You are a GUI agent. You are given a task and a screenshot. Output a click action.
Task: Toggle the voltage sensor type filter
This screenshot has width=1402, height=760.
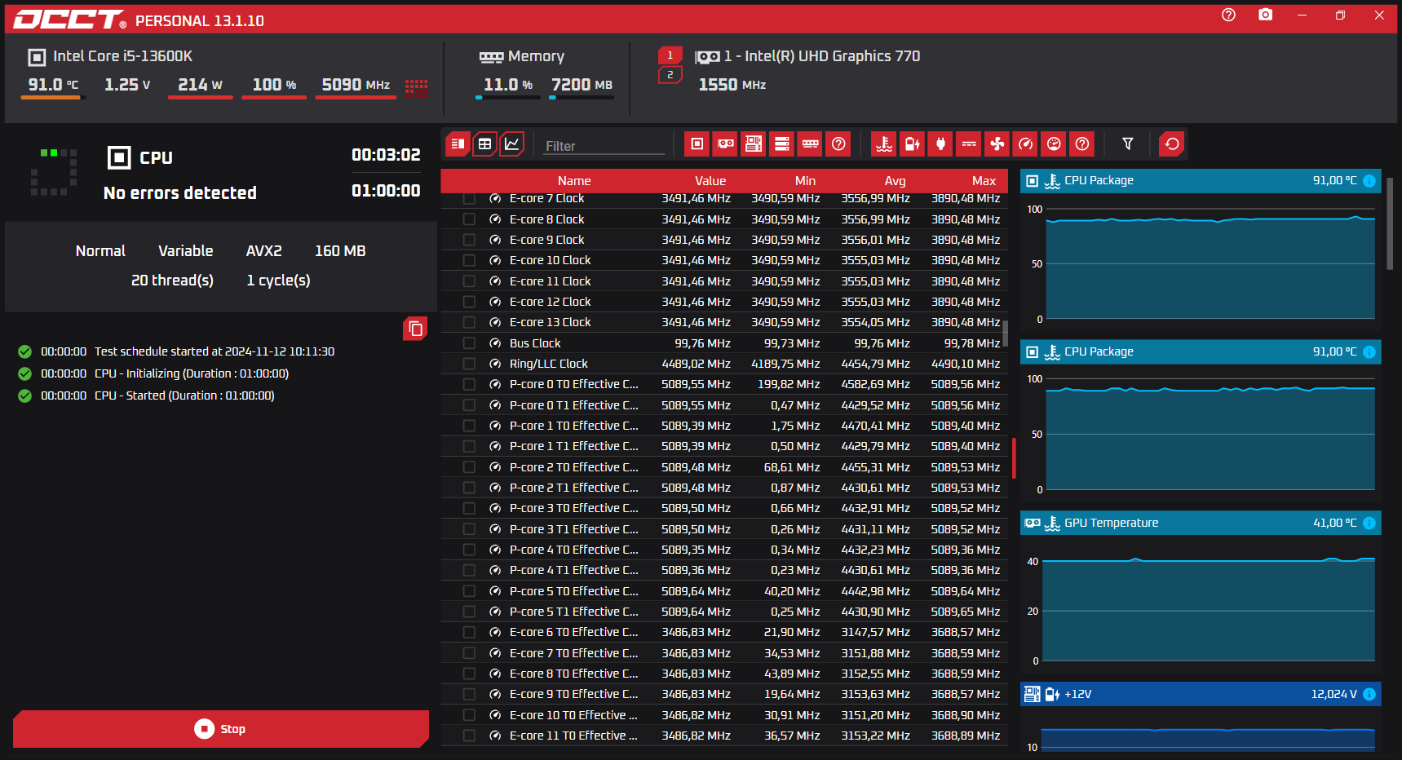[x=913, y=144]
